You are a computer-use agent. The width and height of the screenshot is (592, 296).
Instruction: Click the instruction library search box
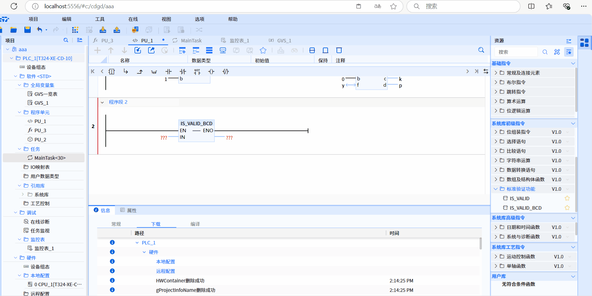(516, 52)
